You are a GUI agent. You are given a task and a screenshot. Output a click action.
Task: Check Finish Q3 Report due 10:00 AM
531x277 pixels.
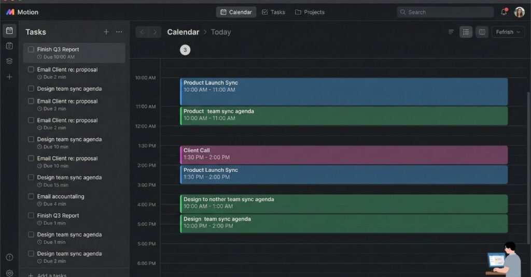31,49
